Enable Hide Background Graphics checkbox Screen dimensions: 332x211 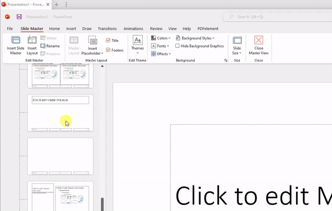click(178, 46)
